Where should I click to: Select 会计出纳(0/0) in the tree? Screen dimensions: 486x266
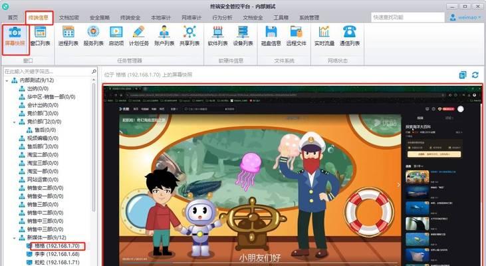[x=43, y=105]
